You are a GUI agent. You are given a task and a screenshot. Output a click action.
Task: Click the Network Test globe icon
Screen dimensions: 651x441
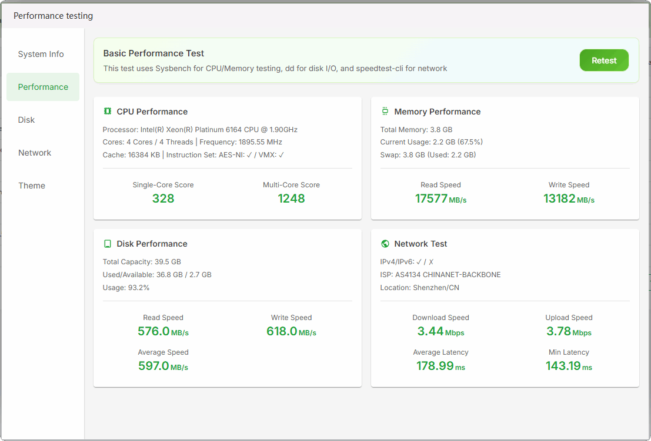pyautogui.click(x=385, y=244)
